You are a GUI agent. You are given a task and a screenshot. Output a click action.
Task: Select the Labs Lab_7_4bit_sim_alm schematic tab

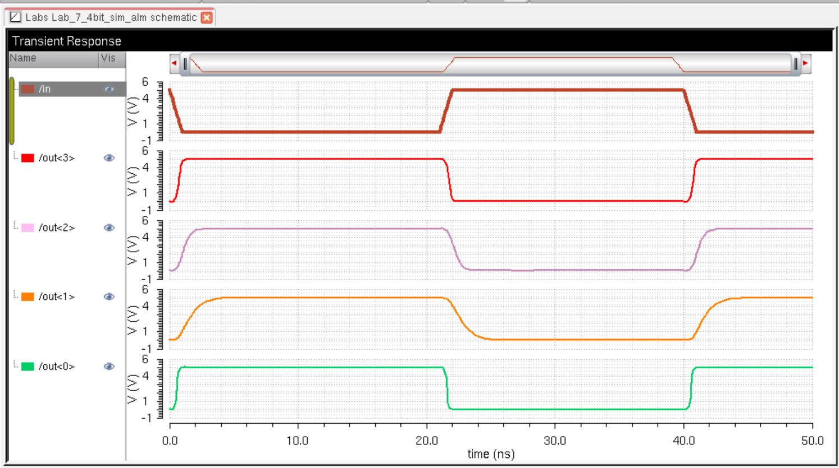(x=111, y=17)
